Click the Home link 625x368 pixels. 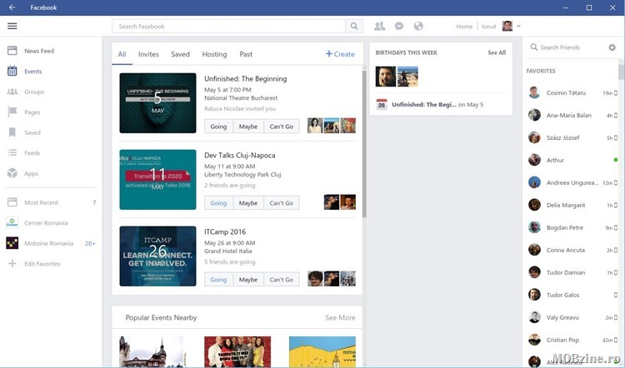[464, 27]
